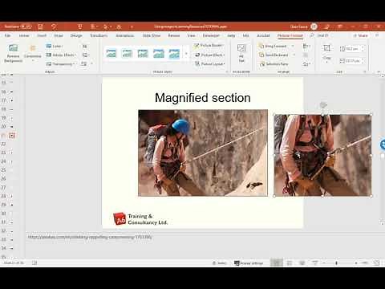This screenshot has height=289, width=385.
Task: Open the Transitions tab
Action: coord(99,35)
